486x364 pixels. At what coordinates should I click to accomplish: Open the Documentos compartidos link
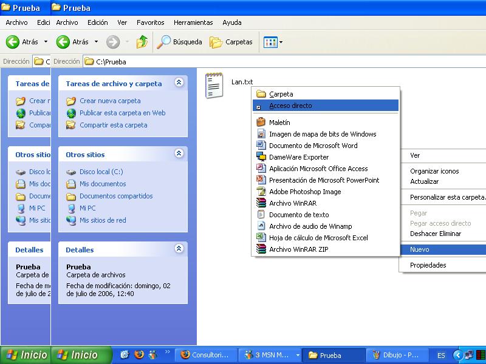[x=116, y=196]
